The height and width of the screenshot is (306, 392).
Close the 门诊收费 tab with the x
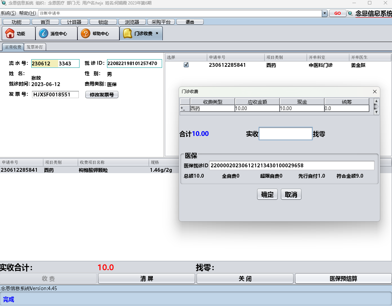[157, 33]
